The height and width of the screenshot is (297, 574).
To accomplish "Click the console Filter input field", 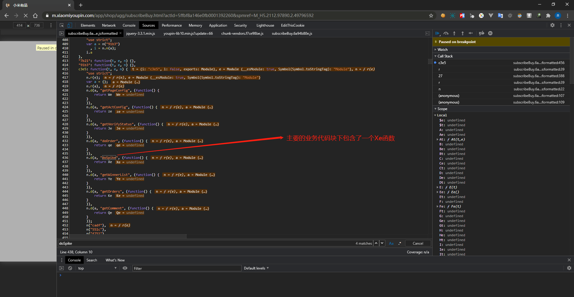I will (187, 268).
